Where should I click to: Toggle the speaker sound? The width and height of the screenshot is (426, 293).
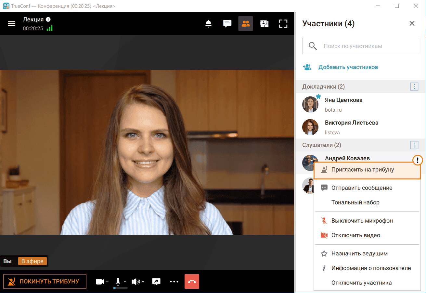[136, 282]
